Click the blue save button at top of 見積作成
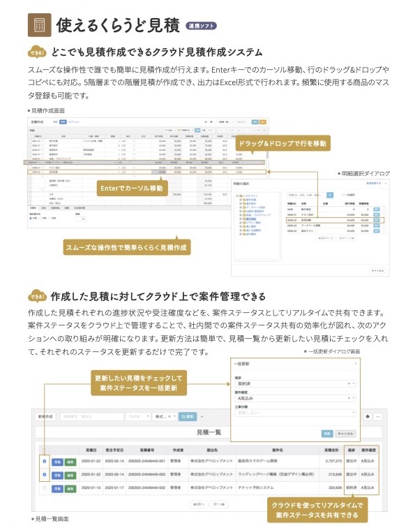This screenshot has width=415, height=528. pyautogui.click(x=255, y=122)
